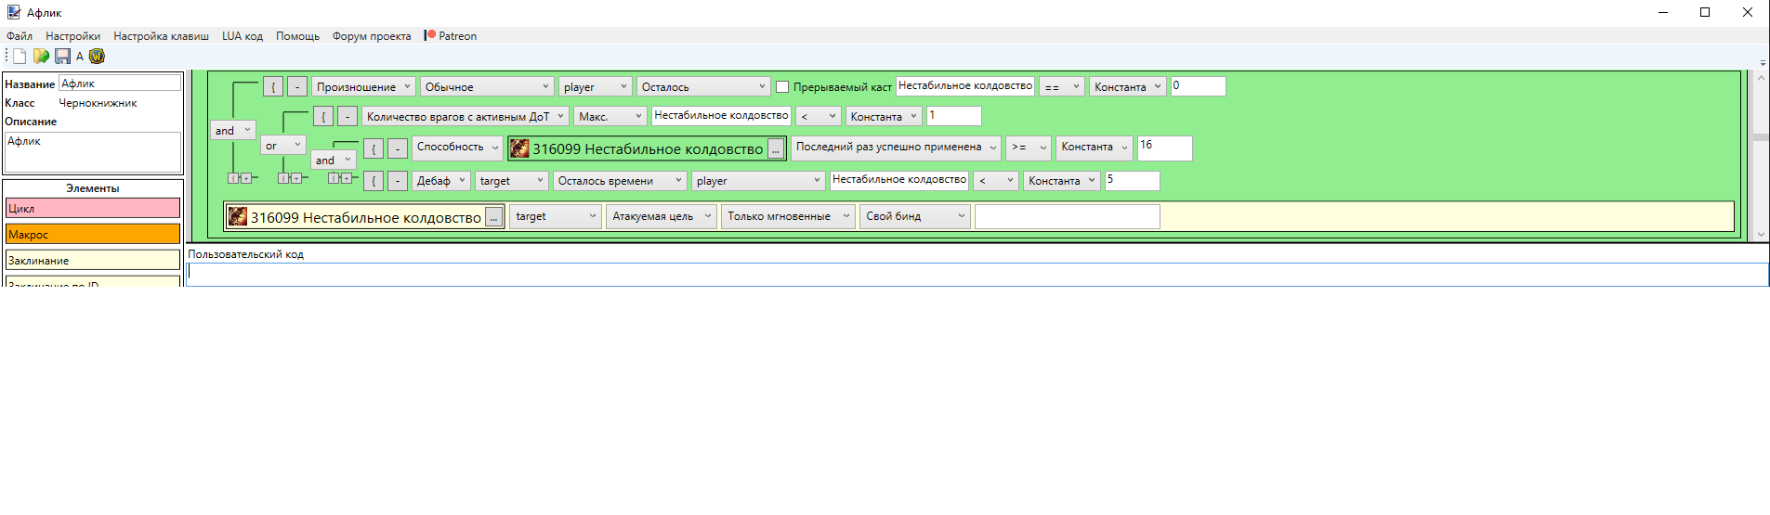
Task: Toggle the Прерываемый каст checkbox
Action: [782, 87]
